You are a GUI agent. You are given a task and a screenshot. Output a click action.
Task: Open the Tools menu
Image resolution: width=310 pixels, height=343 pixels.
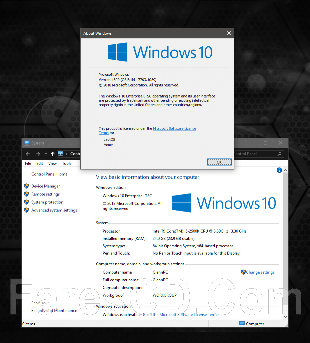click(67, 163)
